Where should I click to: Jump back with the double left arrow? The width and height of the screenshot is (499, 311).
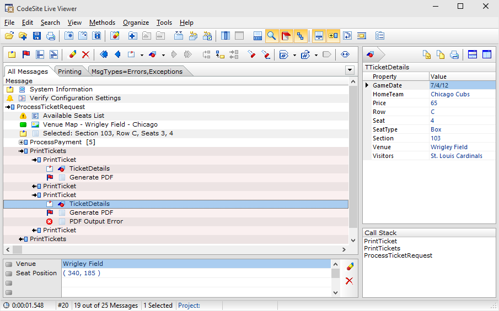[104, 54]
